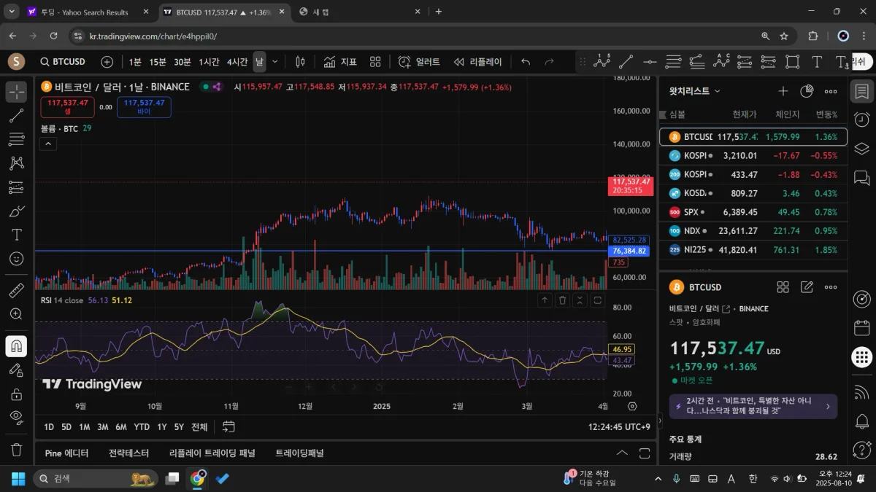This screenshot has width=876, height=492.
Task: Open the emoji icons tool
Action: [x=16, y=259]
